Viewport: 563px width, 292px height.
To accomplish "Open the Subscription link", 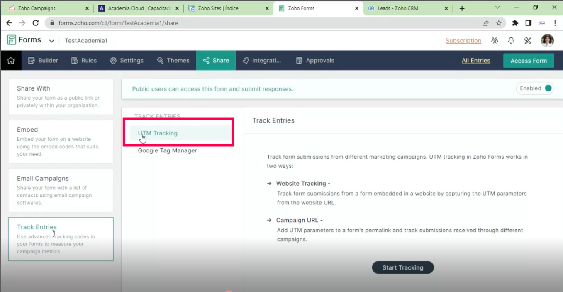I will pos(463,41).
